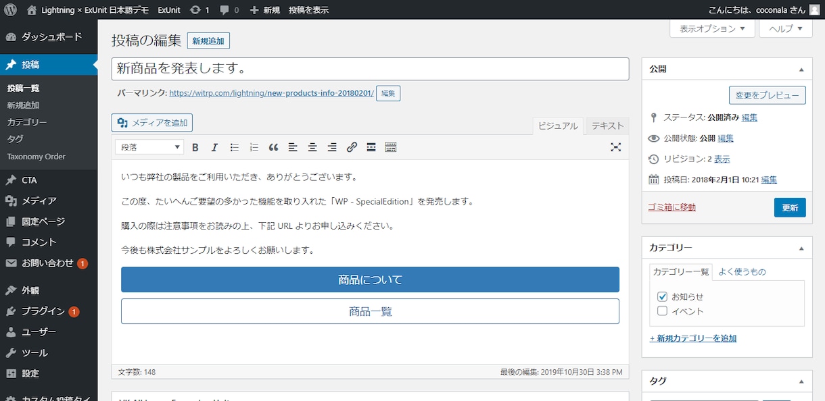Open ヘルプ dropdown
Screen dimensions: 825x401
786,29
